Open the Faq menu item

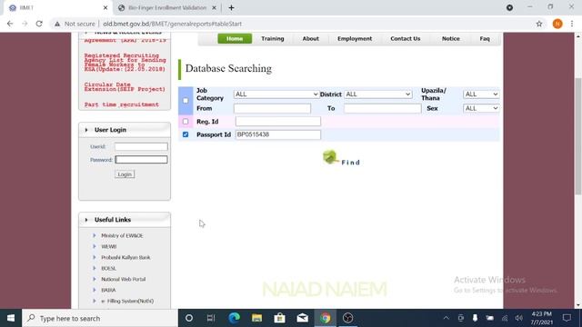(x=485, y=38)
